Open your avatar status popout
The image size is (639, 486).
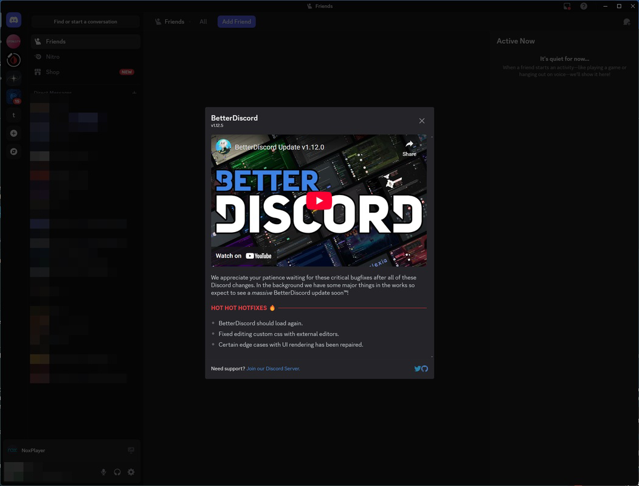tap(13, 472)
